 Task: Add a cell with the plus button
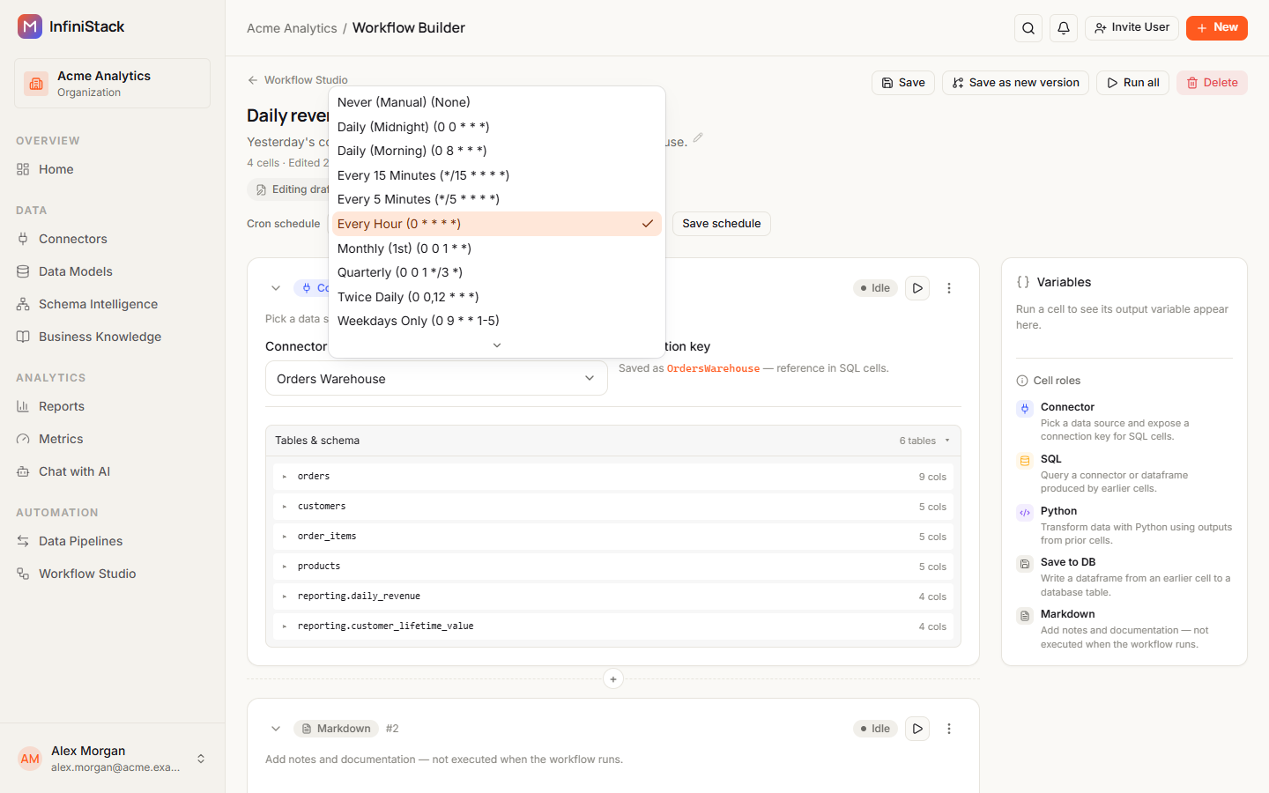[613, 679]
